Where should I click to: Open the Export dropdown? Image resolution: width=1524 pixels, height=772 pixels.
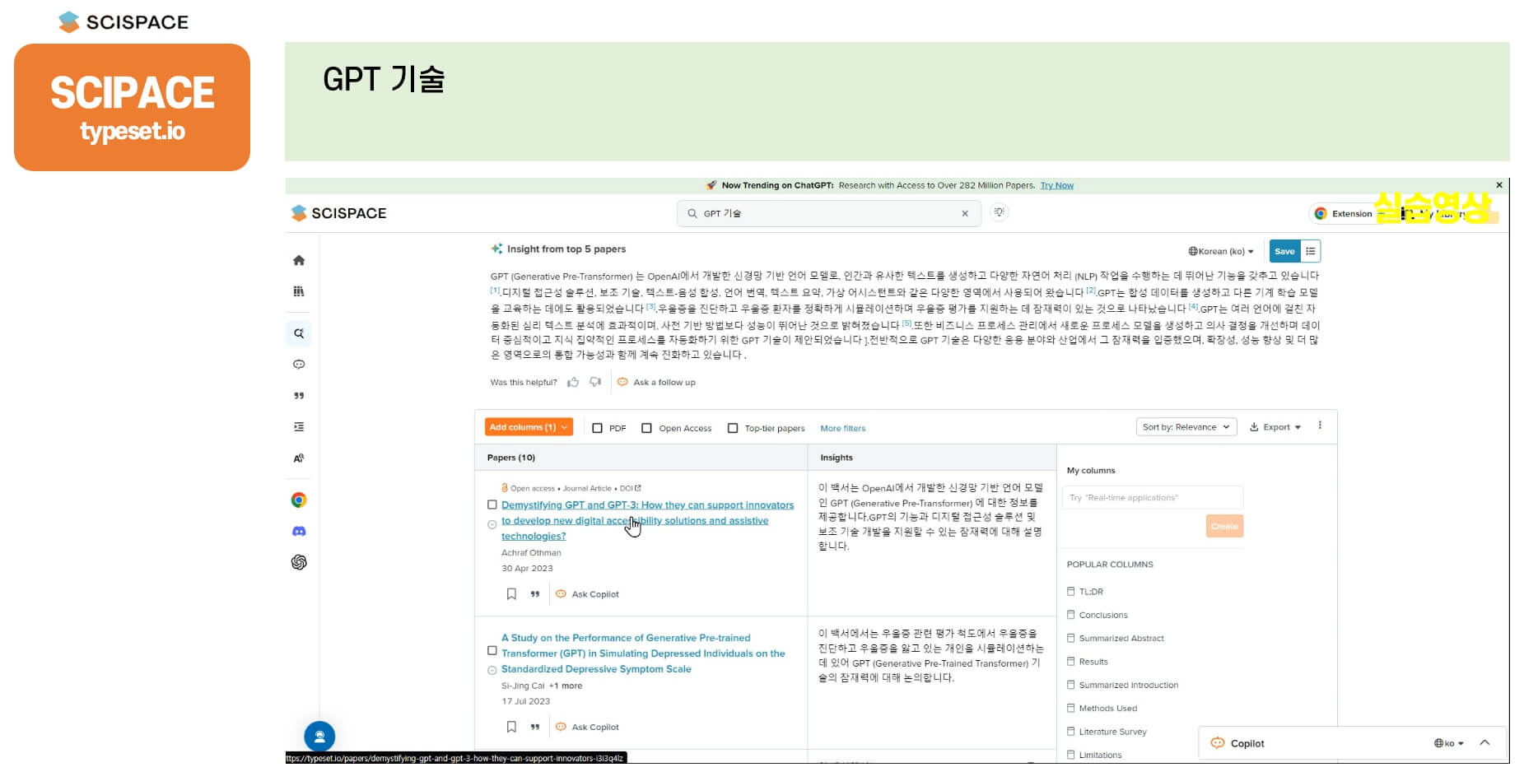[x=1275, y=427]
